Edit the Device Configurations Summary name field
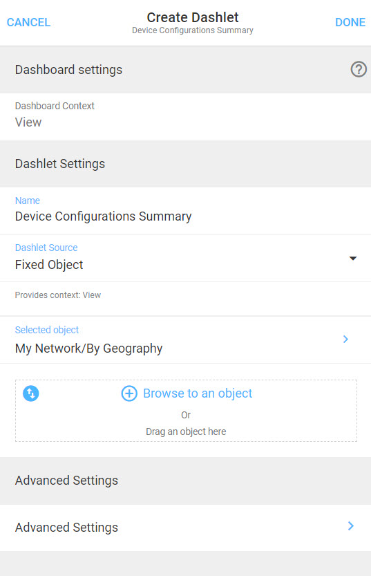 (x=185, y=211)
